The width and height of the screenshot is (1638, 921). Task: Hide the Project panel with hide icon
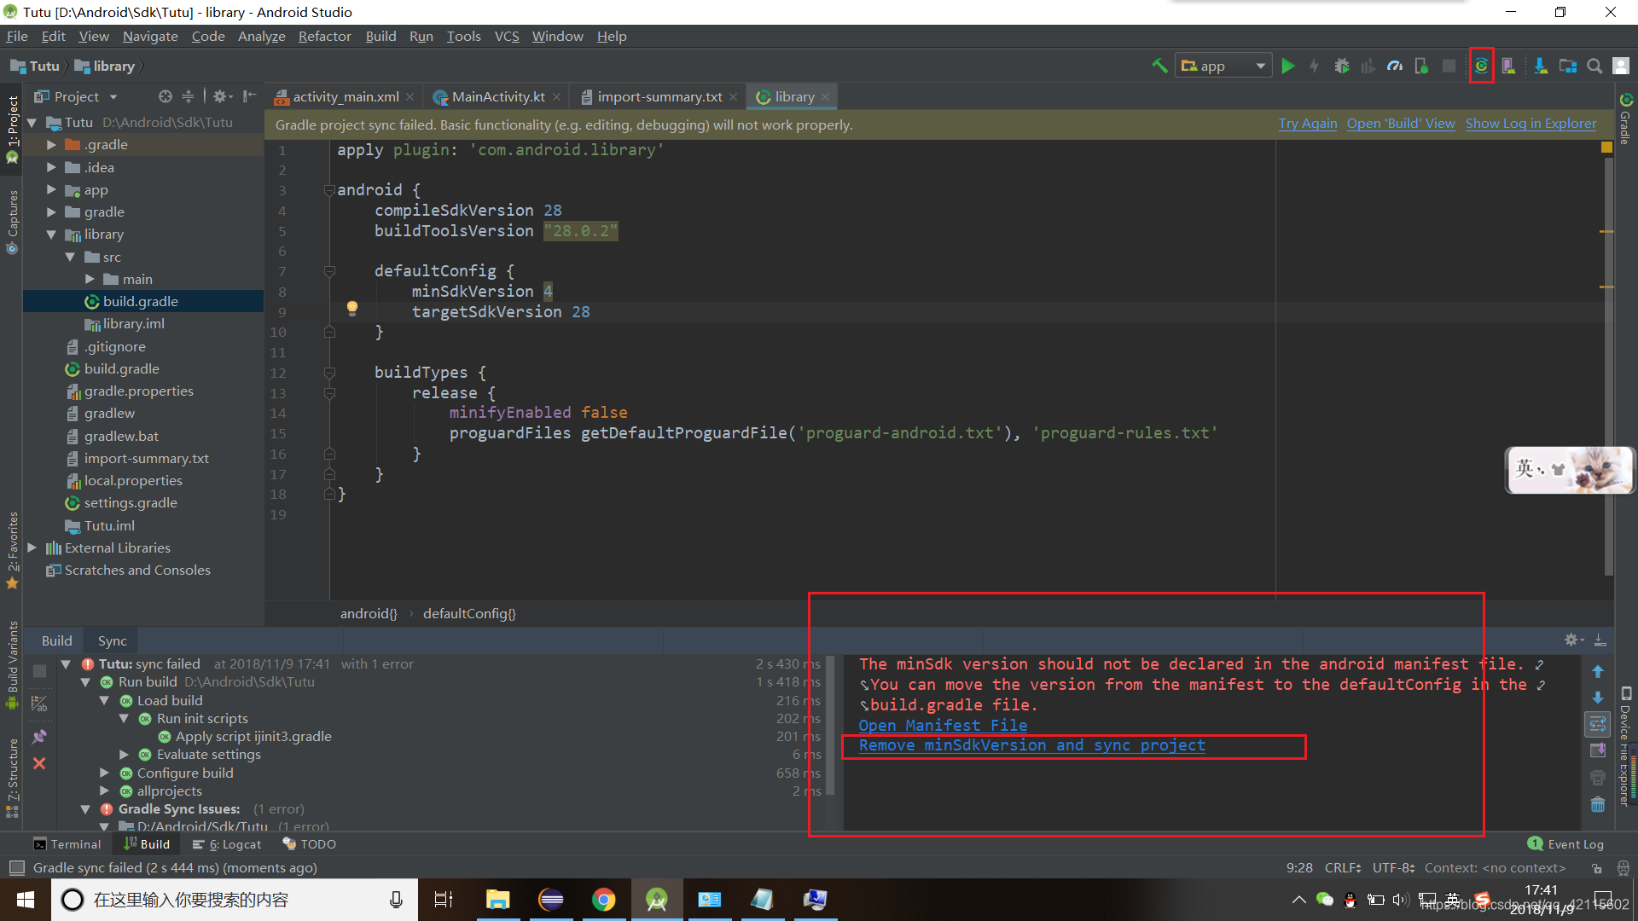point(249,96)
